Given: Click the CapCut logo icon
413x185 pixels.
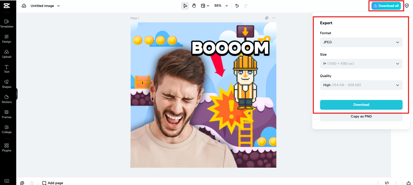Looking at the screenshot, I should [x=6, y=5].
